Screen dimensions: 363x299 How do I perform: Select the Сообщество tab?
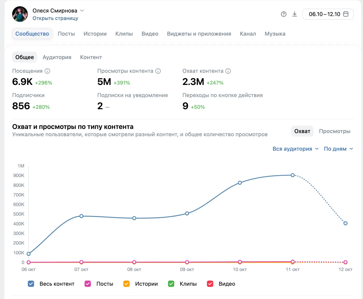tap(32, 34)
